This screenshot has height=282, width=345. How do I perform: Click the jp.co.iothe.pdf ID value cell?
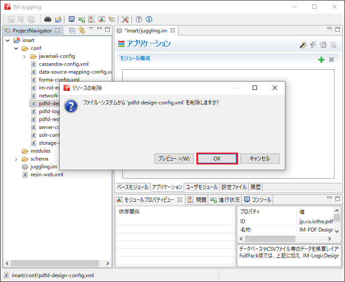tap(316, 221)
